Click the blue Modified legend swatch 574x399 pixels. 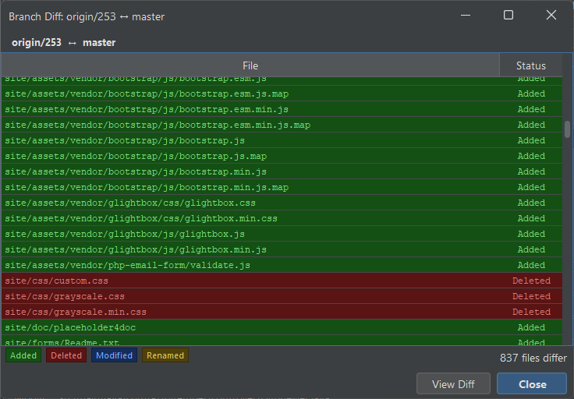[114, 355]
